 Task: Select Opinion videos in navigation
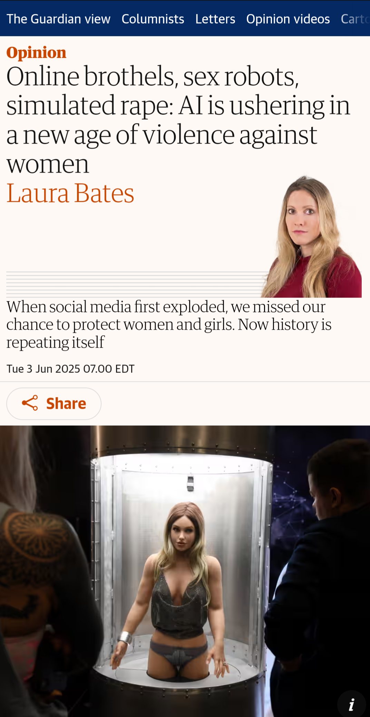[x=288, y=19]
